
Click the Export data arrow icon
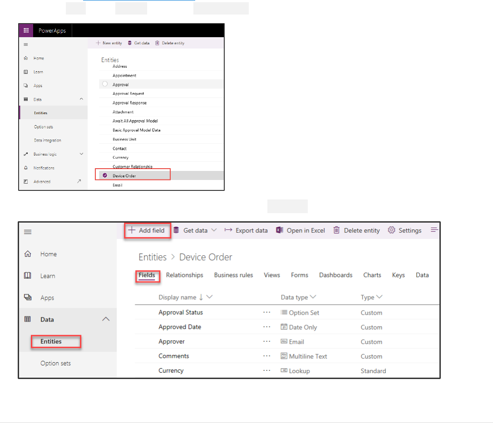228,230
